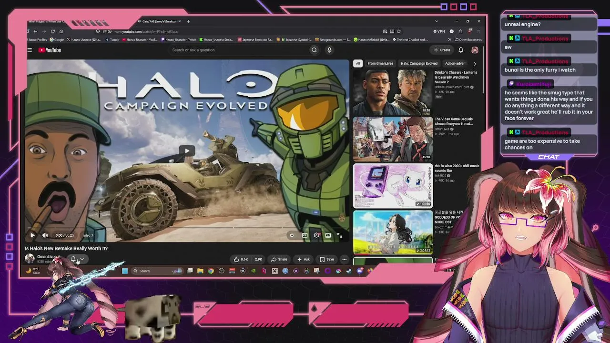The height and width of the screenshot is (343, 610).
Task: Open YouTube notifications bell
Action: coord(461,50)
